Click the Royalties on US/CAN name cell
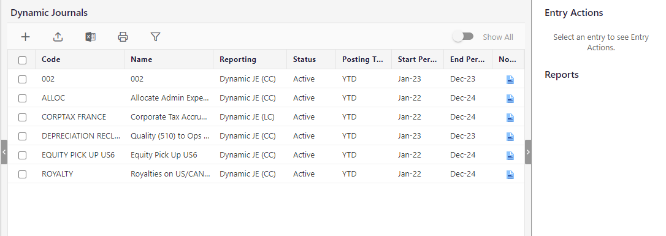The height and width of the screenshot is (236, 666). tap(170, 174)
